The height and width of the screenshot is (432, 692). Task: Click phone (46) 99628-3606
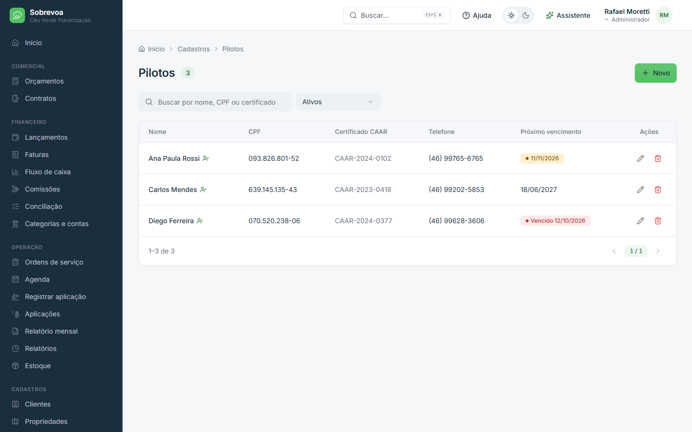(x=457, y=221)
